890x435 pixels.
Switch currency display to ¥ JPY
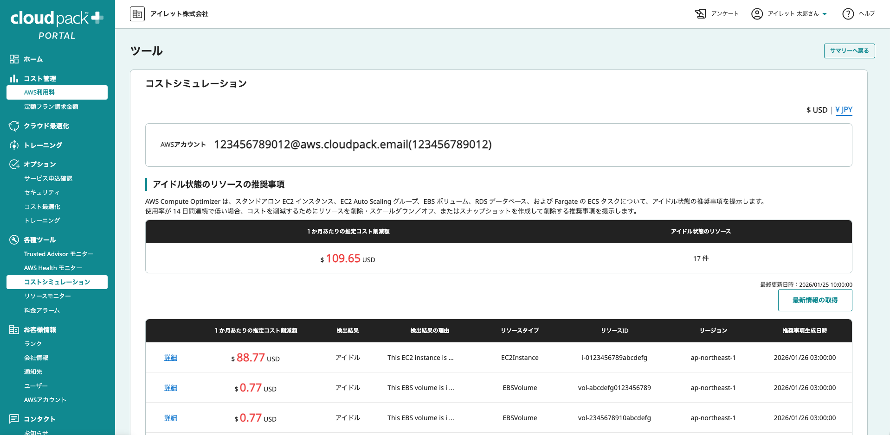(x=844, y=110)
